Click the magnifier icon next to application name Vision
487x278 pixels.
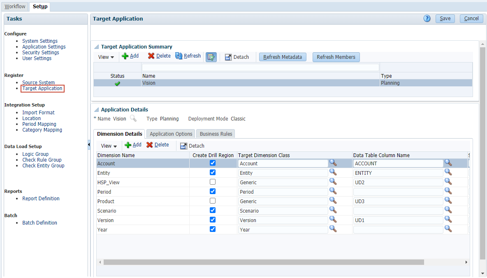(x=133, y=118)
